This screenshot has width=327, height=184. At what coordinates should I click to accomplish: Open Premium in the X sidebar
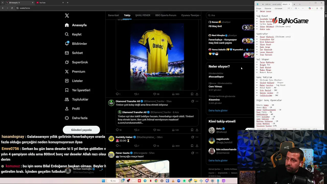pos(75,72)
